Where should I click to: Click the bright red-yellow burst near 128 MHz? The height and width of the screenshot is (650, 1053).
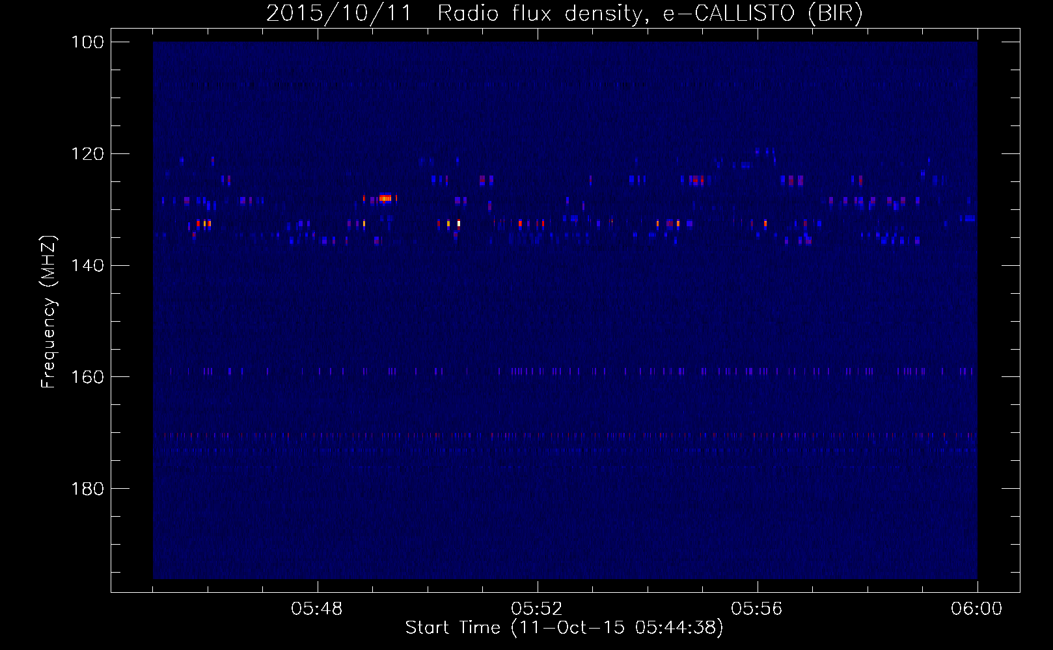coord(384,198)
